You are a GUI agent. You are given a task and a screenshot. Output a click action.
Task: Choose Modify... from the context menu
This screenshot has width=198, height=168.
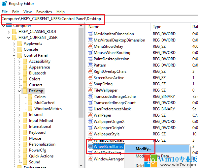pyautogui.click(x=157, y=149)
